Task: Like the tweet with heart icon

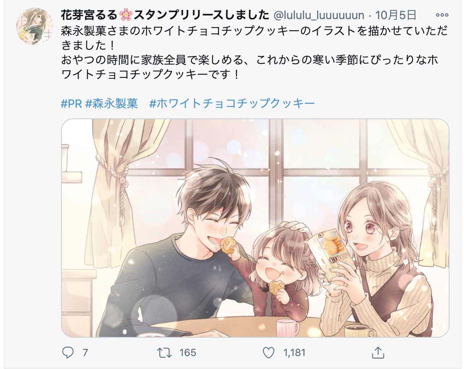Action: click(269, 352)
